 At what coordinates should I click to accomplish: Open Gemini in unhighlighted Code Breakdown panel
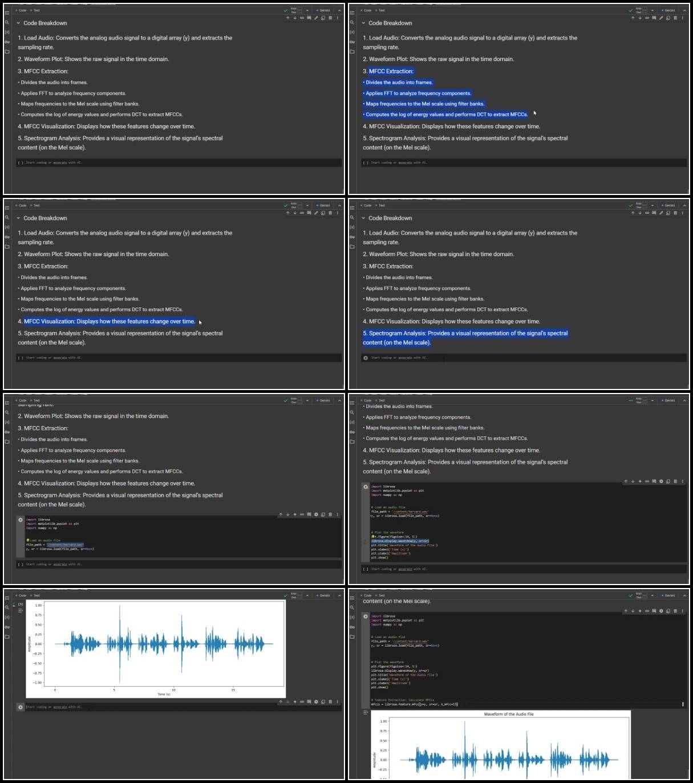(323, 10)
